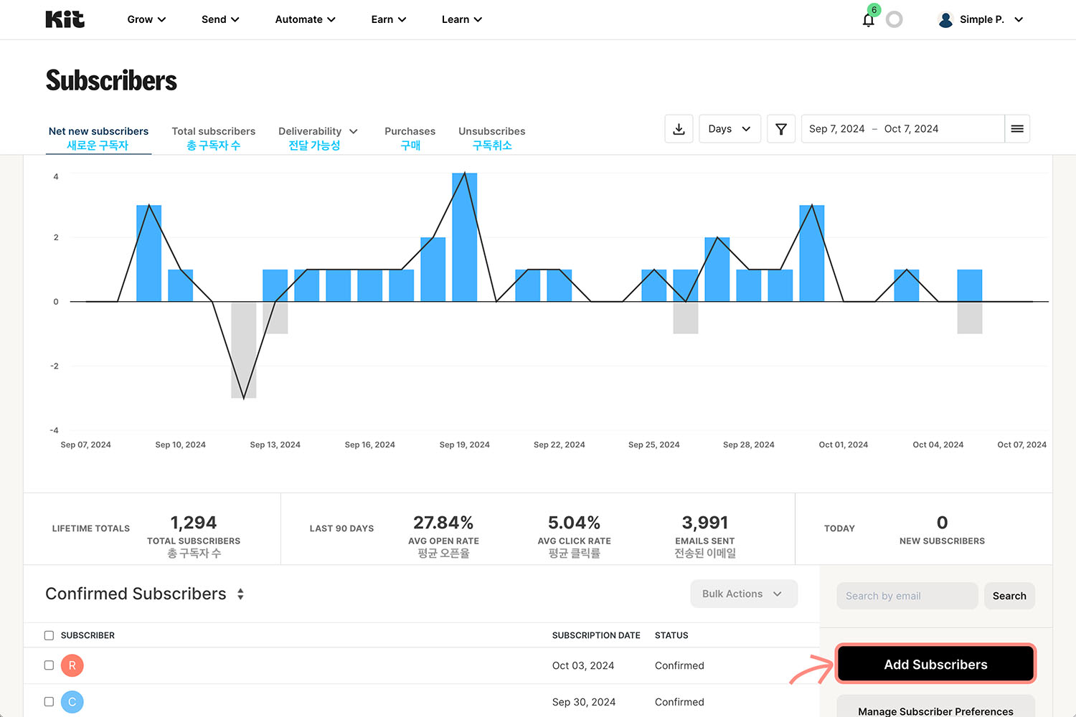The image size is (1076, 717).
Task: Click the 27.84% avg open rate
Action: pos(443,523)
